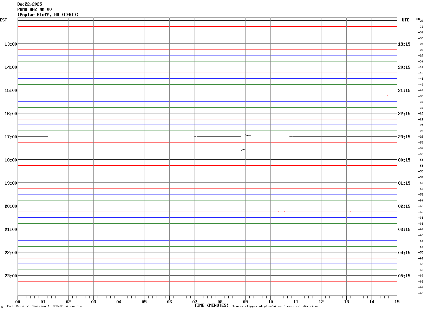Click the downward spike on the 17:00 trace
Image resolution: width=425 pixels, height=311 pixels.
(243, 143)
